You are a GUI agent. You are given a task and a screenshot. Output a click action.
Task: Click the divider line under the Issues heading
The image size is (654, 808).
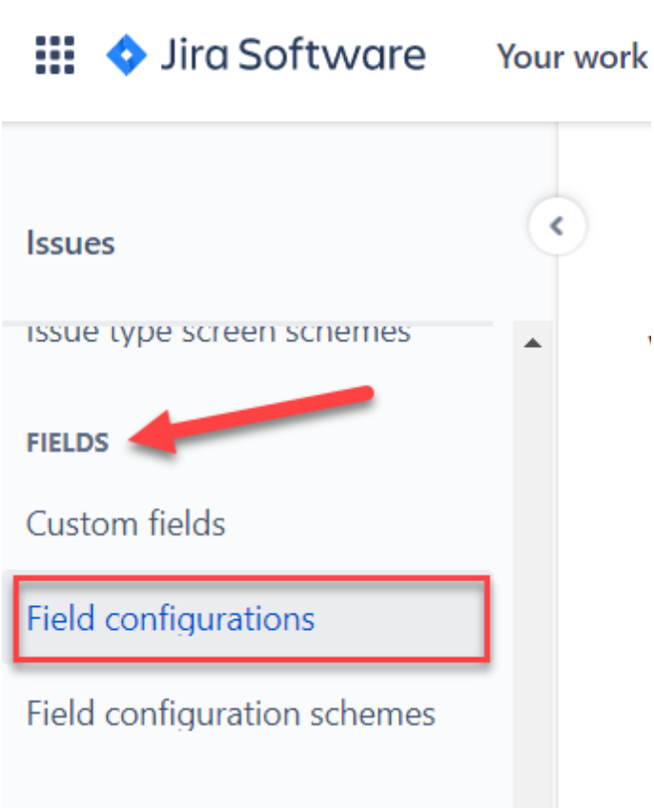248,324
